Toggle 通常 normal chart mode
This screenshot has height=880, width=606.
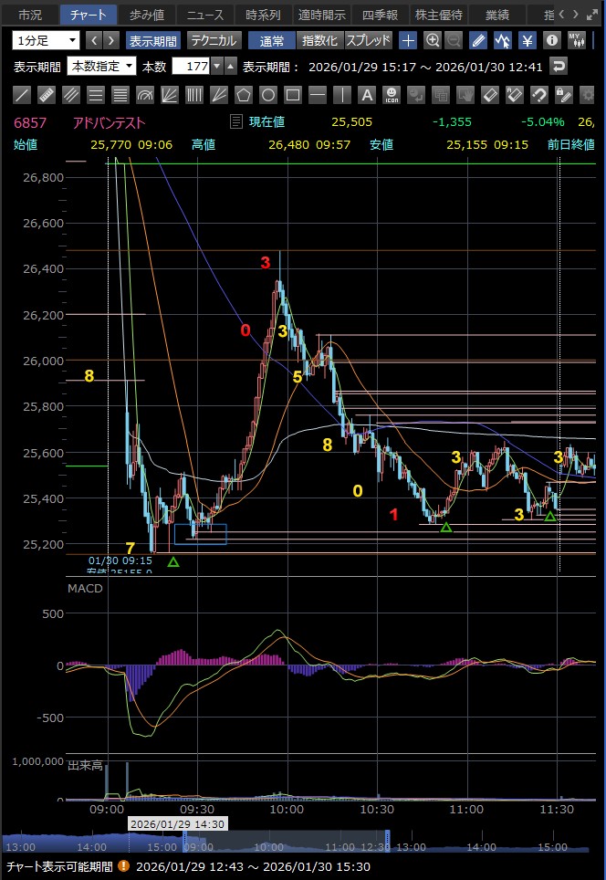[x=272, y=40]
